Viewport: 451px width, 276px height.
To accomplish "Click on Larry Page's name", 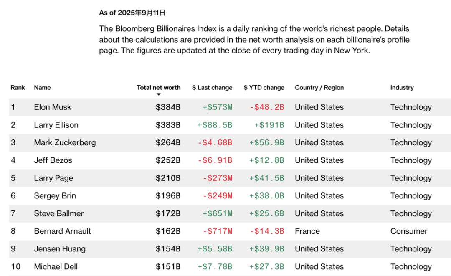I will pos(53,178).
